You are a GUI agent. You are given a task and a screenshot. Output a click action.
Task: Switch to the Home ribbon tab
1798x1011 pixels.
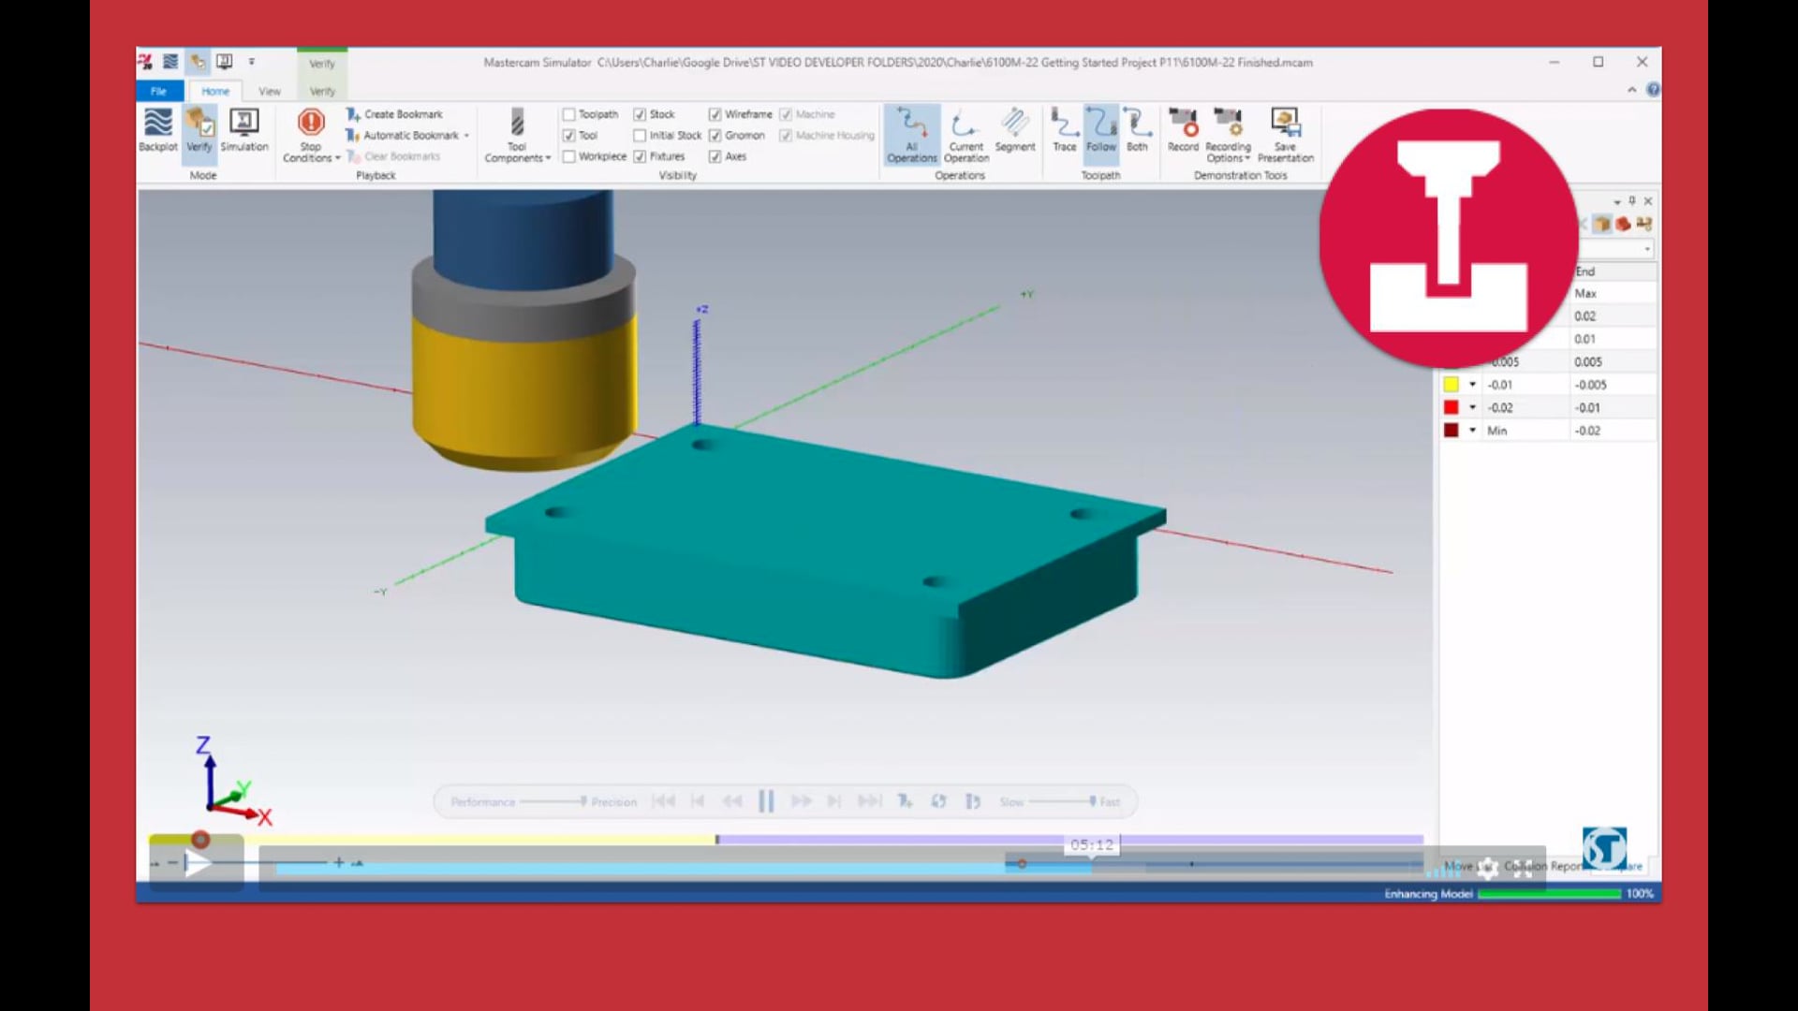tap(215, 91)
